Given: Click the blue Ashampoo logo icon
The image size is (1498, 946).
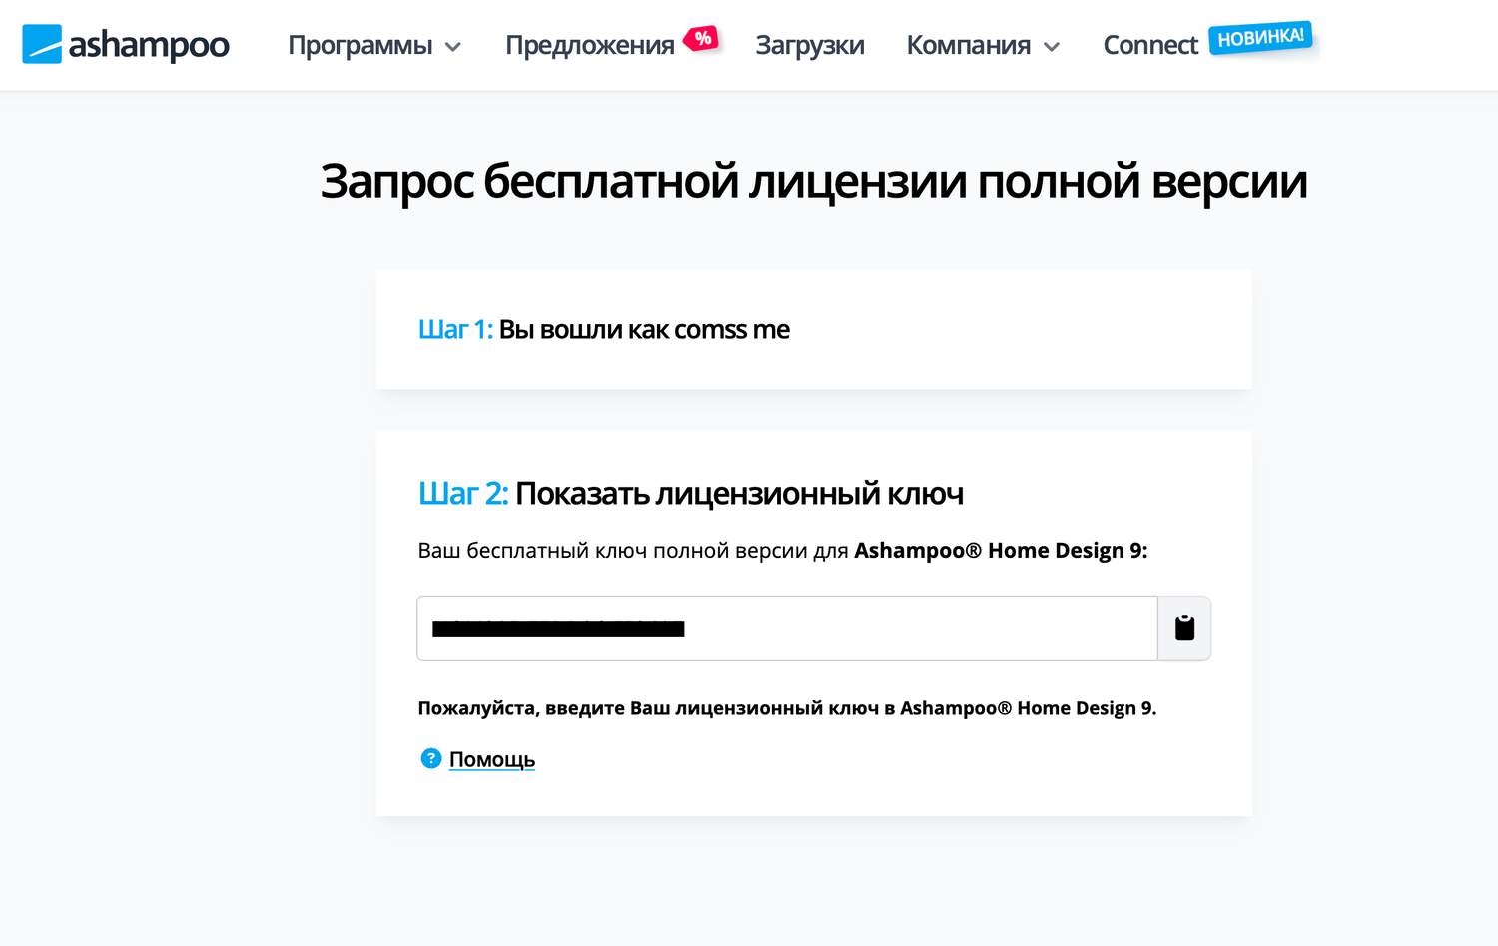Looking at the screenshot, I should click(42, 44).
